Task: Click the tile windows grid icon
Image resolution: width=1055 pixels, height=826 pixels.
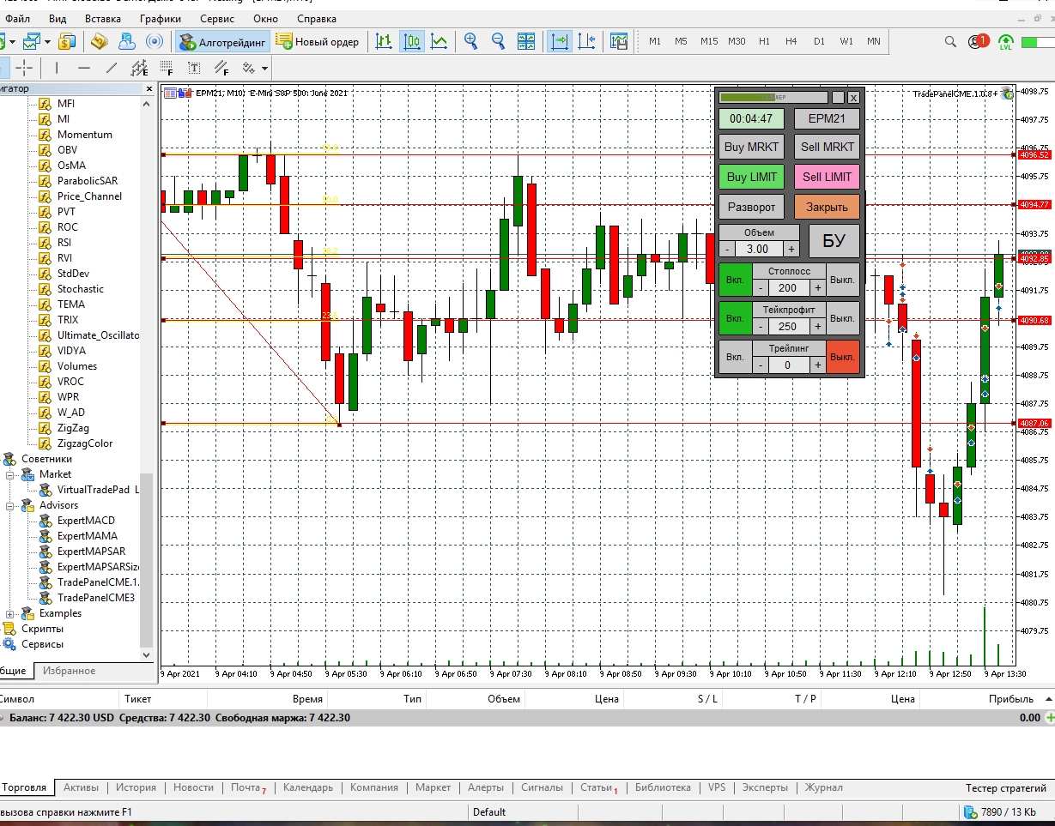Action: tap(526, 41)
